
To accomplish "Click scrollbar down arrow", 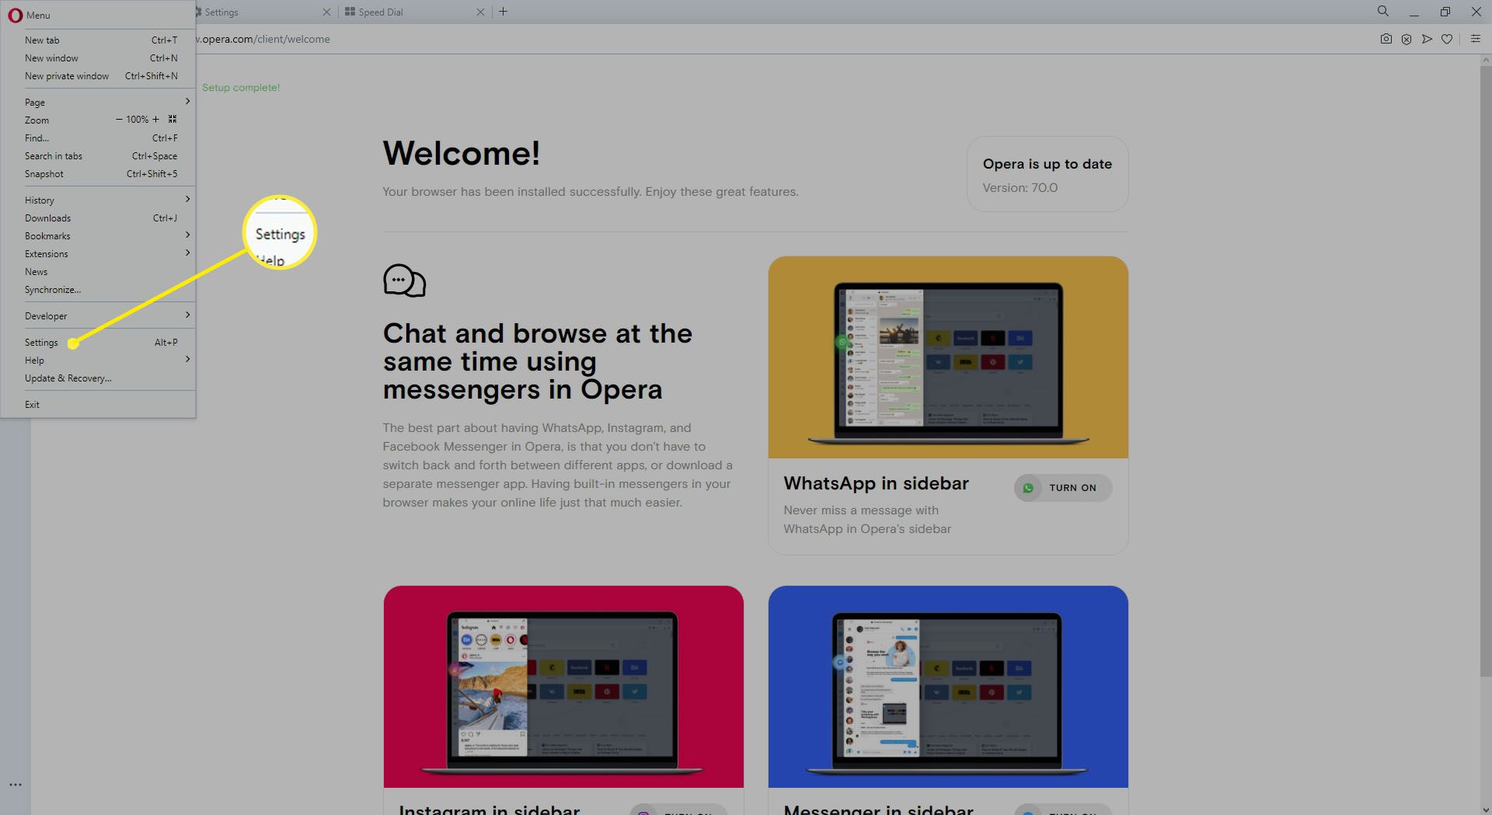I will (x=1485, y=809).
